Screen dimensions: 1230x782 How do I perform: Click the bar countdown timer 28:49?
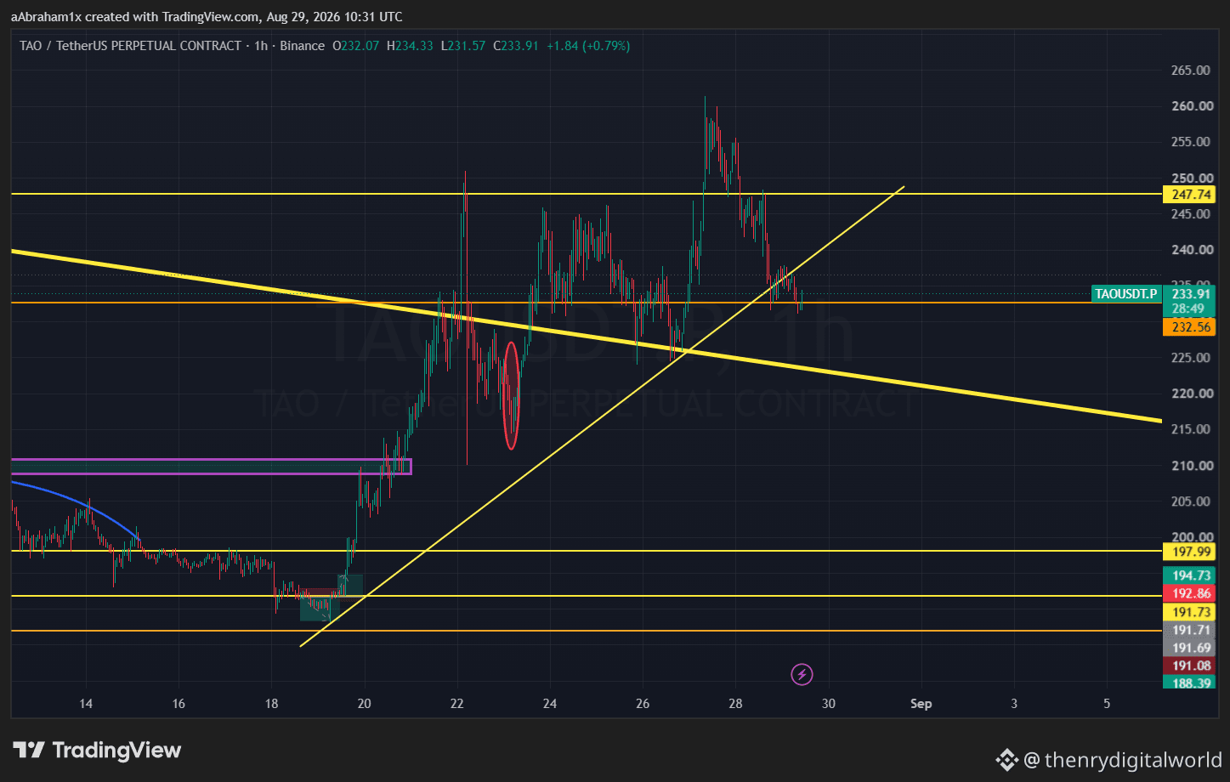coord(1188,309)
